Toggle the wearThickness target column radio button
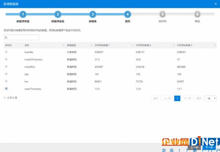This screenshot has height=152, width=220. pyautogui.click(x=6, y=88)
